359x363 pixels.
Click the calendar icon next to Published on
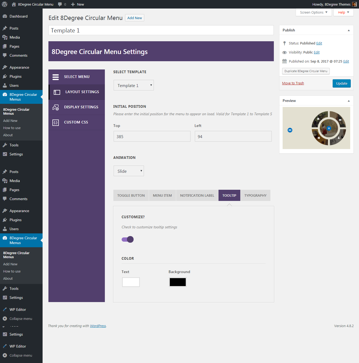click(284, 61)
